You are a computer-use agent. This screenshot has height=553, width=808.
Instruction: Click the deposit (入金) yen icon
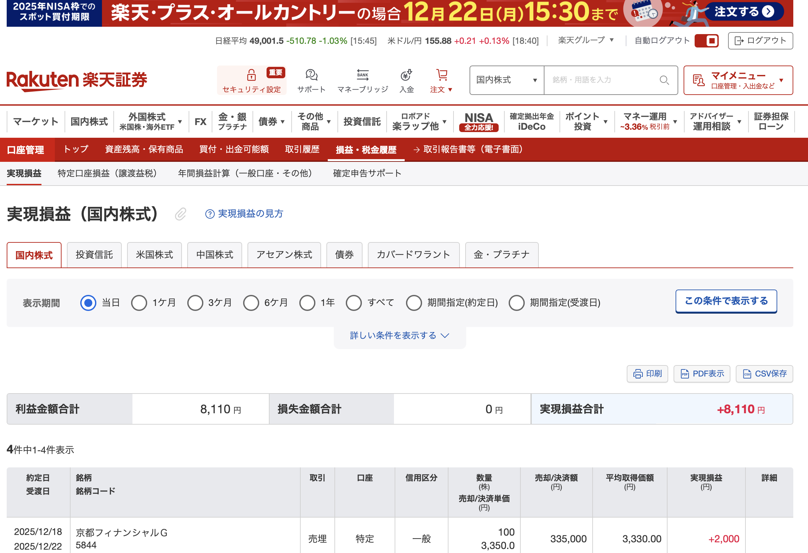point(406,75)
